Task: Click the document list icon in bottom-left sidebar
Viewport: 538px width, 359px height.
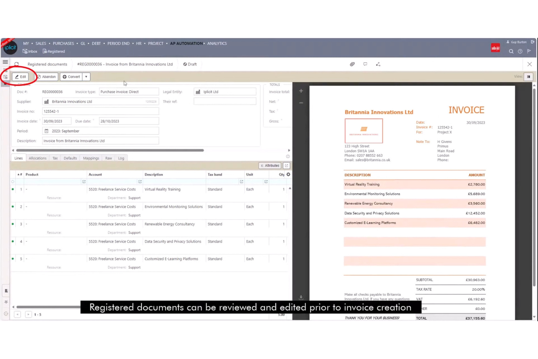Action: point(6,291)
